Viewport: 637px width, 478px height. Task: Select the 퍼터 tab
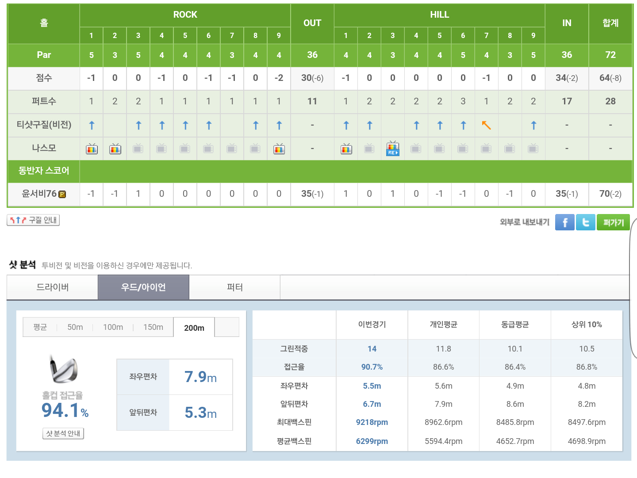click(234, 287)
